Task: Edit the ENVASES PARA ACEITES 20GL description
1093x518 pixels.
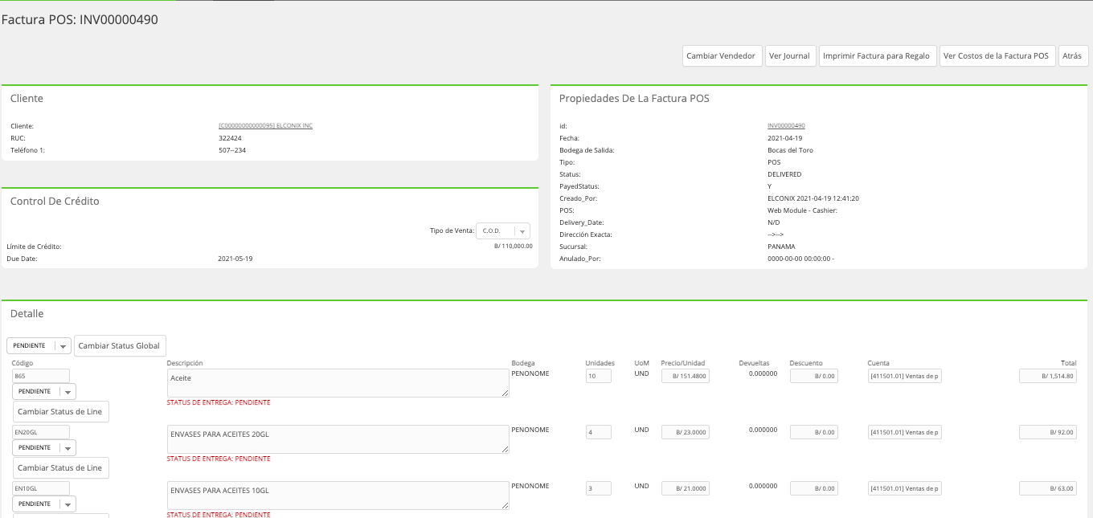Action: 338,439
